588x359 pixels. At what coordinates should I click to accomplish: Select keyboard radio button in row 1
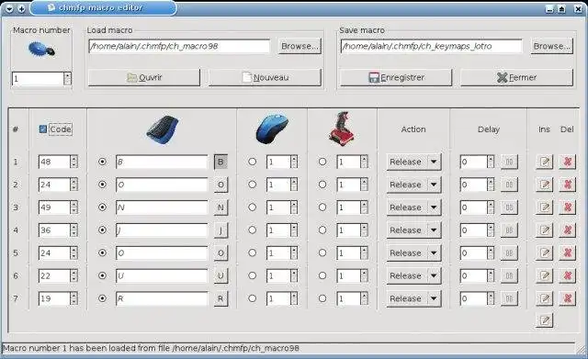click(102, 162)
